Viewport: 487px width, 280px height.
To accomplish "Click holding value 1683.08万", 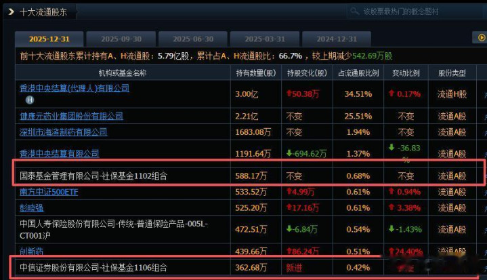I will pyautogui.click(x=253, y=132).
